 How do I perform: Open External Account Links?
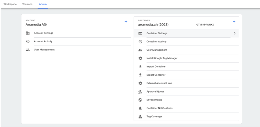pyautogui.click(x=159, y=83)
